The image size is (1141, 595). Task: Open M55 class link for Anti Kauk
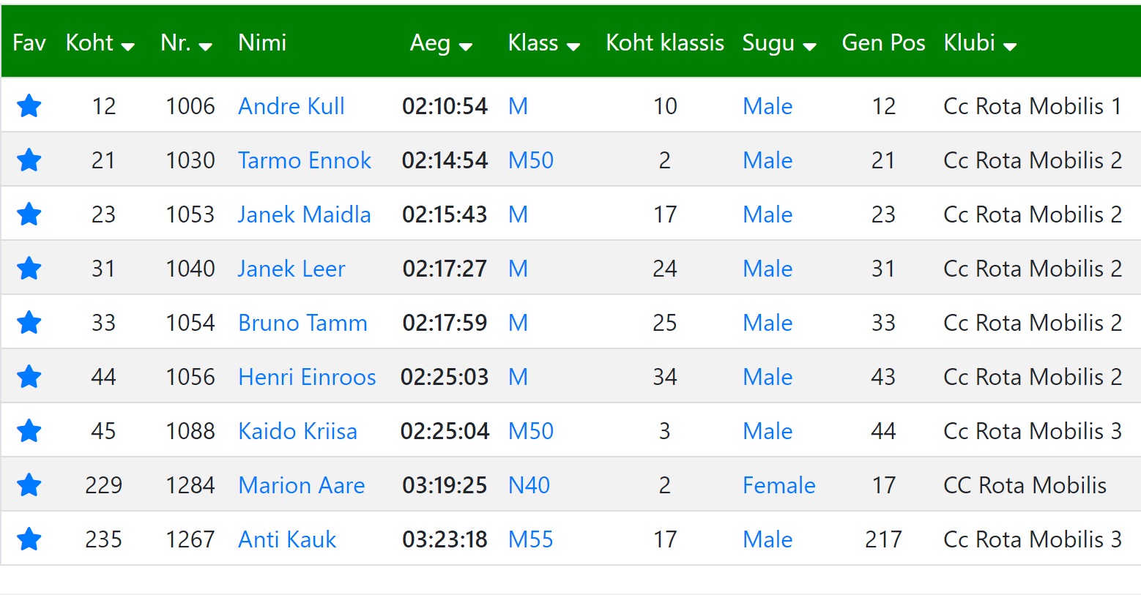(531, 539)
